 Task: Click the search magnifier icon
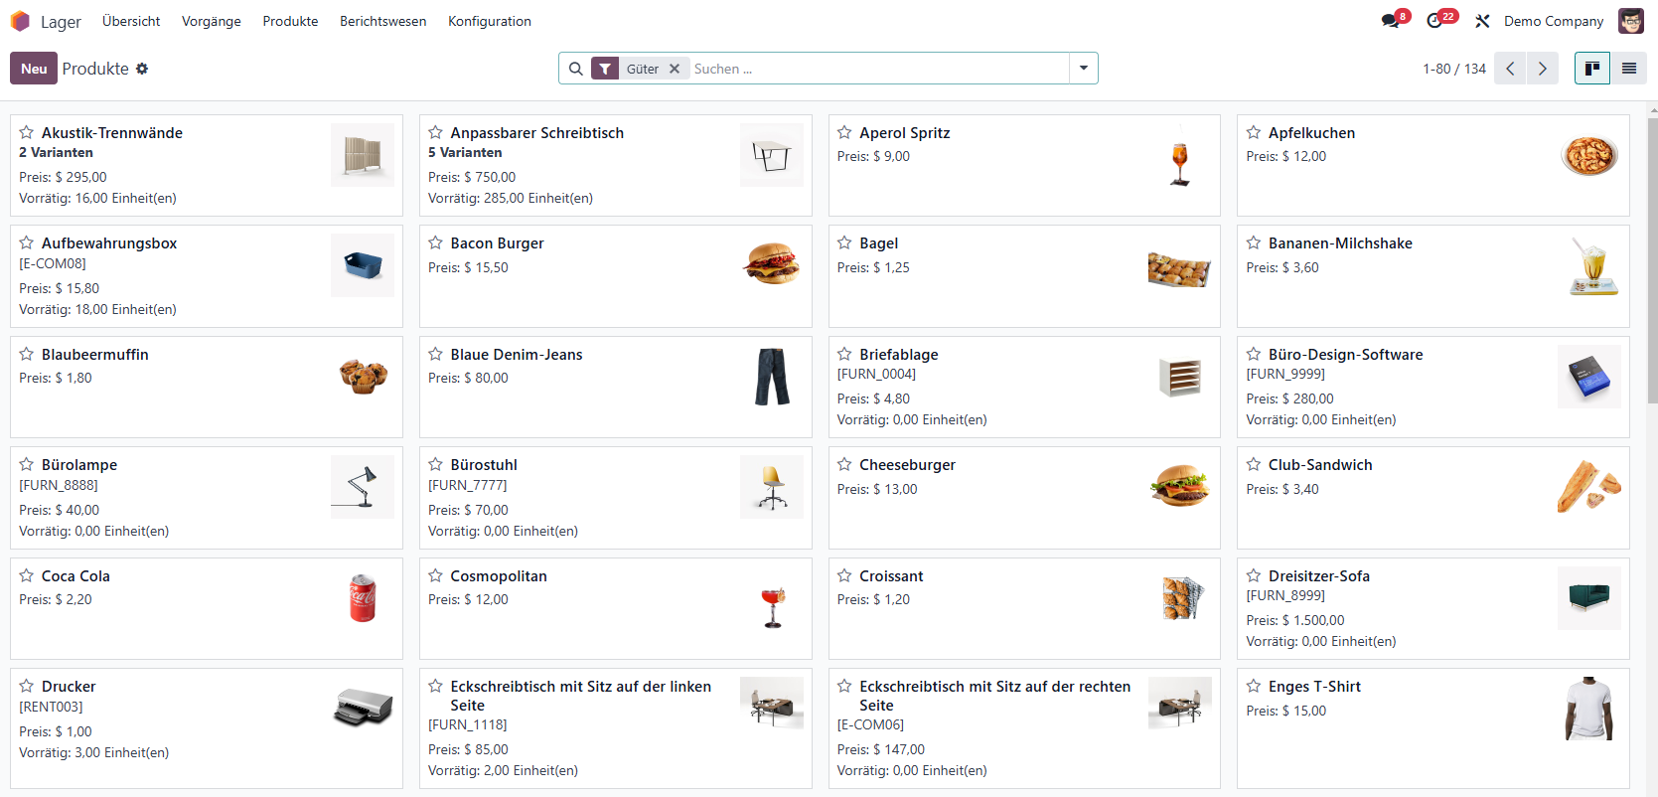pyautogui.click(x=576, y=69)
